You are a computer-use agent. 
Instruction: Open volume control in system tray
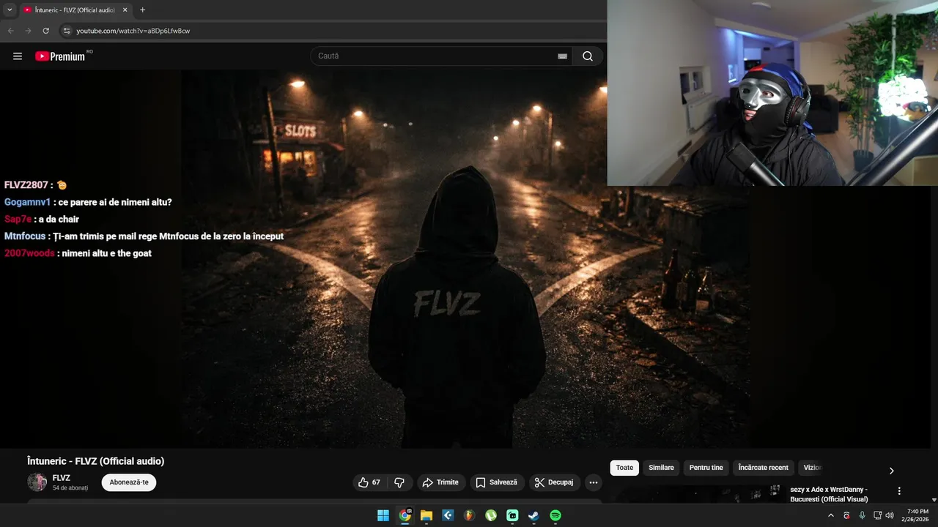point(890,515)
